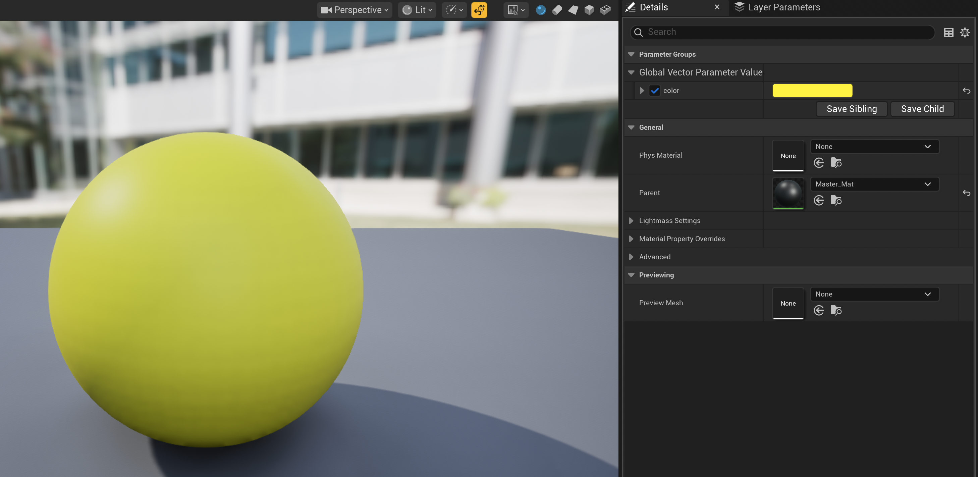The image size is (978, 477).
Task: Expand Material Property Overrides row
Action: tap(631, 239)
